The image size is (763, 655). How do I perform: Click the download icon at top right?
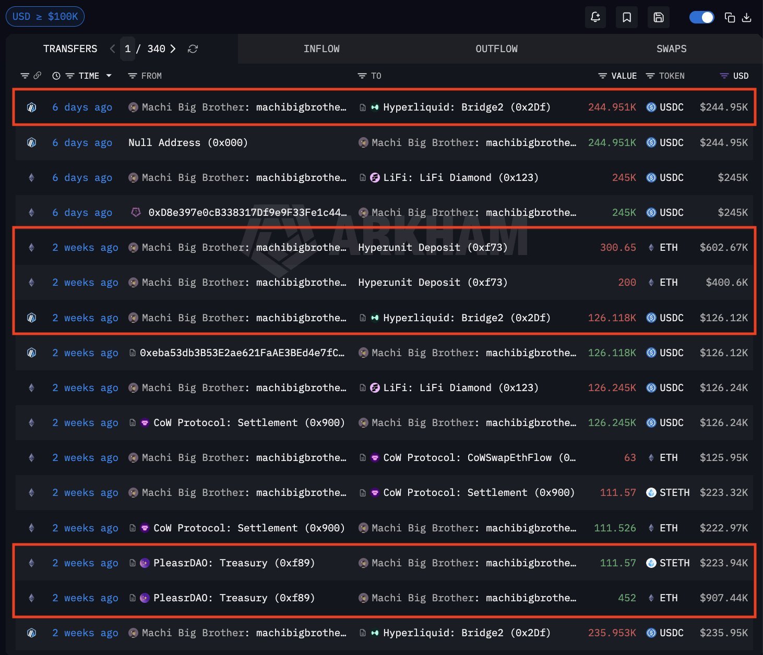(x=747, y=18)
